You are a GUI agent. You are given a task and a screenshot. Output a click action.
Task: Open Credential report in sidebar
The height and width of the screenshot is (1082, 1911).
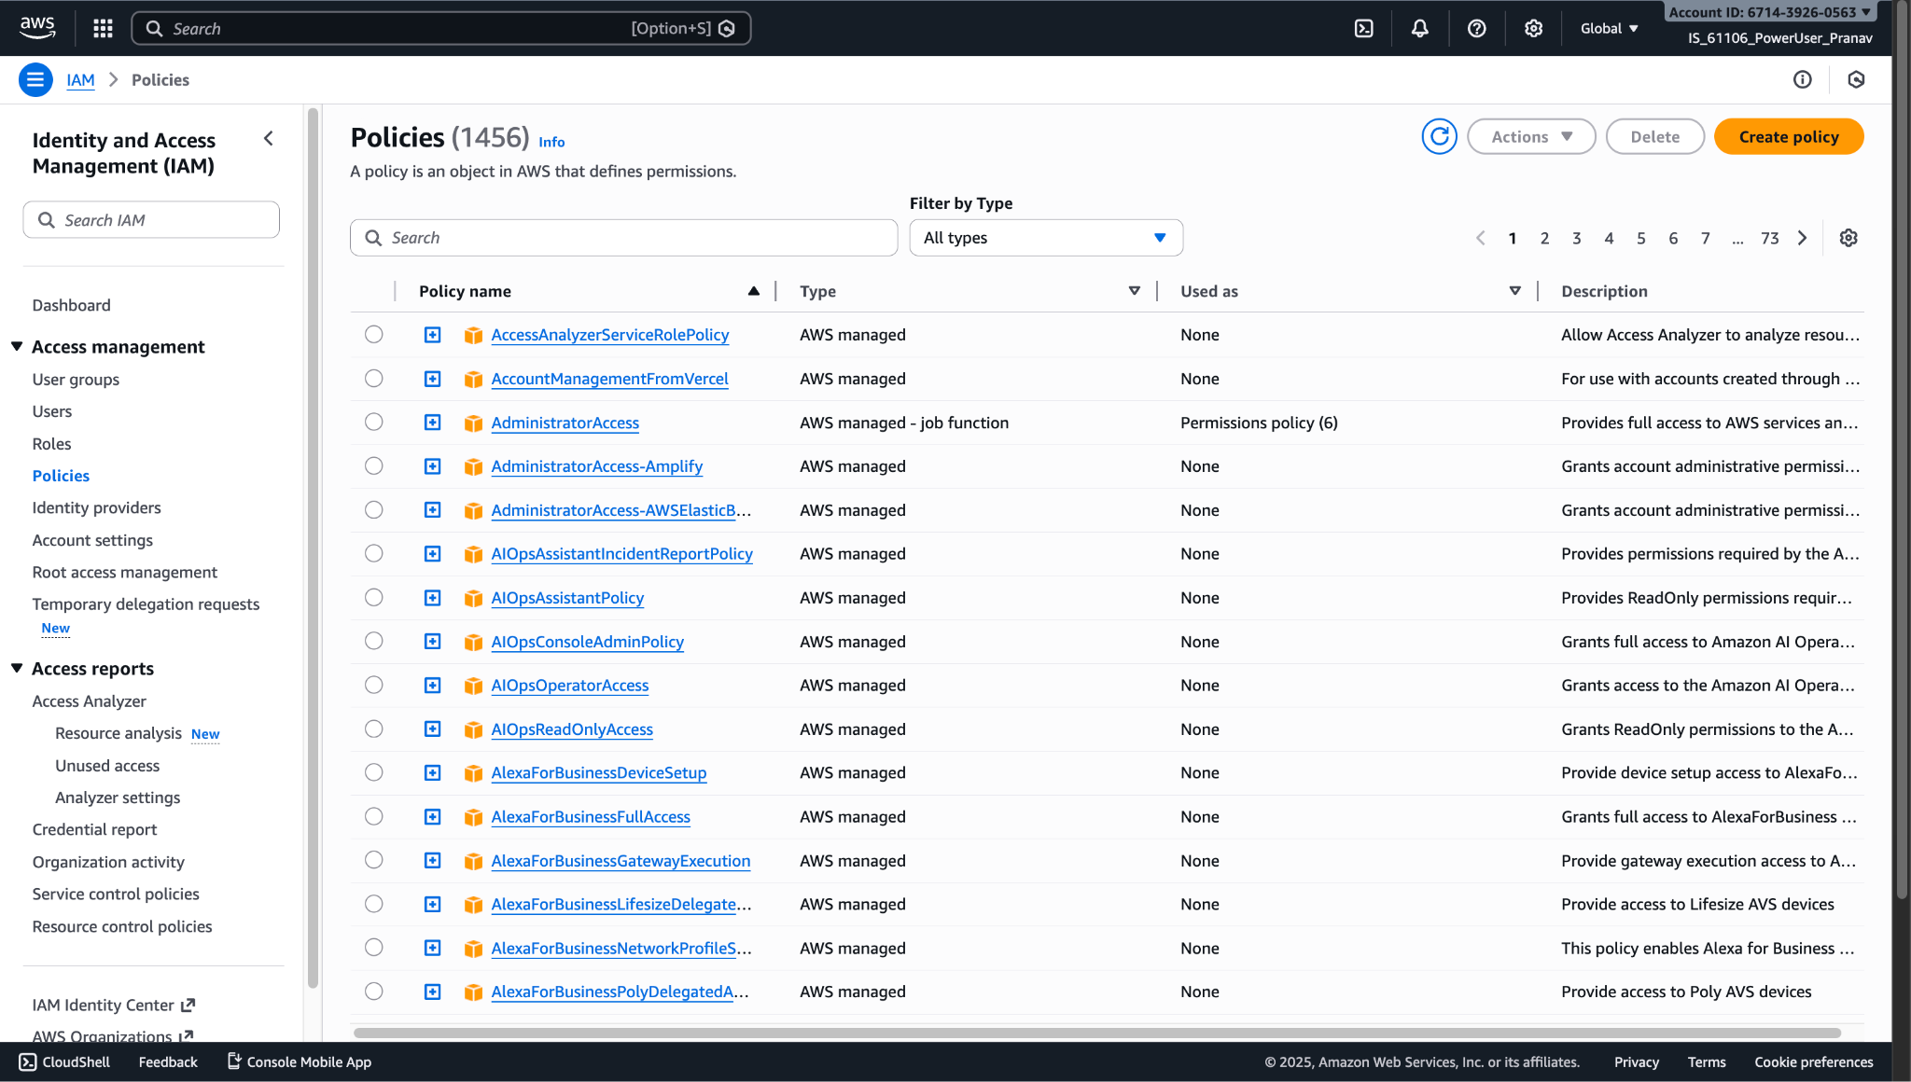tap(94, 829)
